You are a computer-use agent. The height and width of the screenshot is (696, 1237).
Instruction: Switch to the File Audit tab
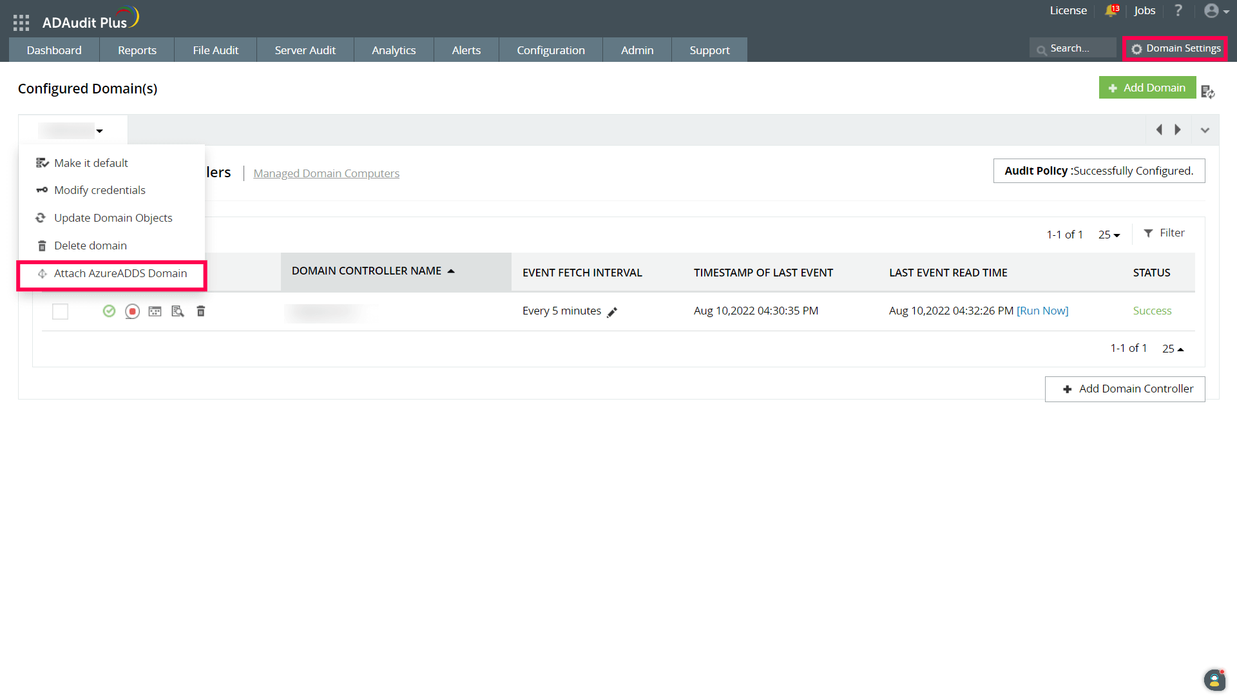click(215, 50)
